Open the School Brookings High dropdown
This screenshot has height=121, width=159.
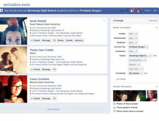point(140,56)
